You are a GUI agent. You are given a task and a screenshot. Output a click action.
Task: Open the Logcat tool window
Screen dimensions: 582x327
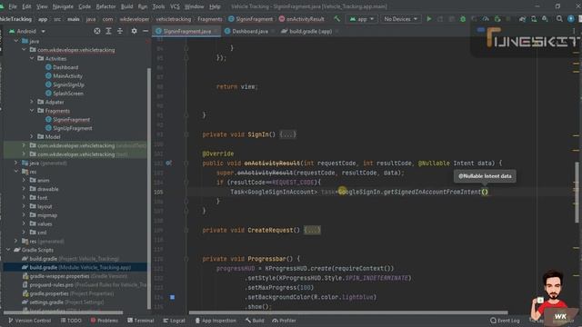pos(174,321)
